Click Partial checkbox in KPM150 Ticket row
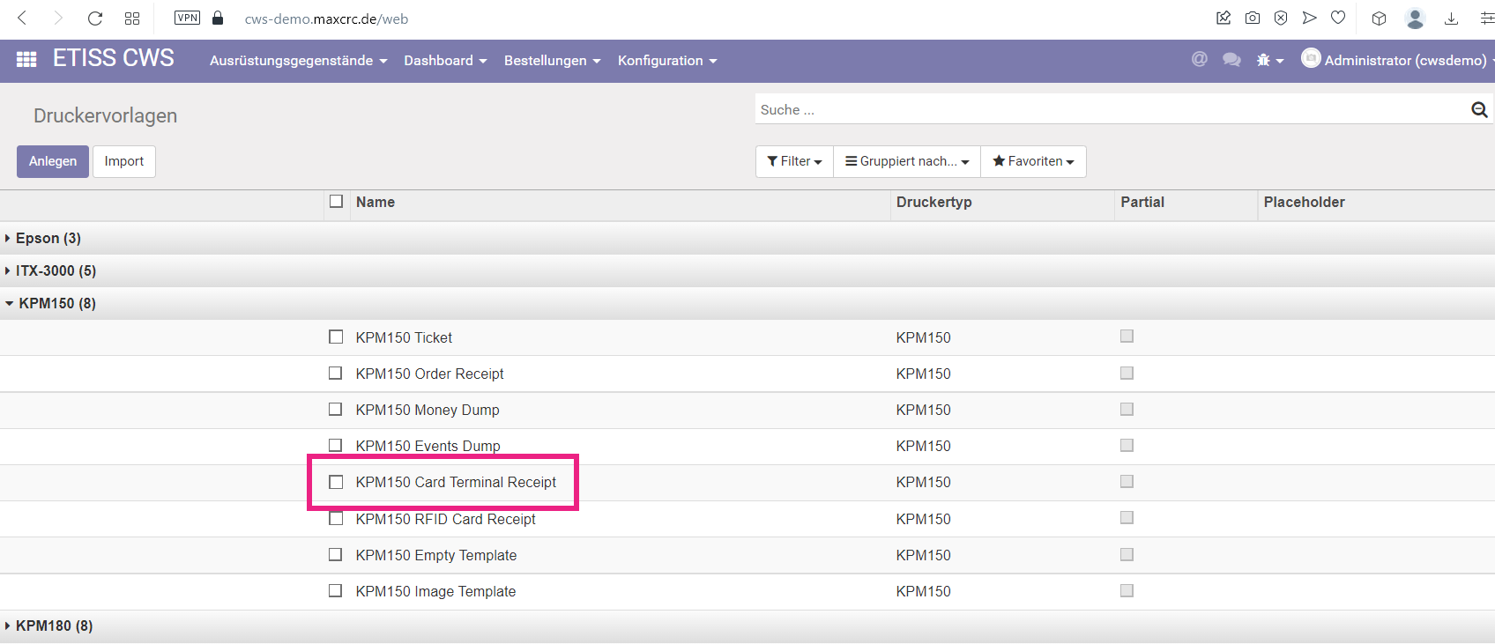Viewport: 1495px width, 644px height. [1127, 336]
